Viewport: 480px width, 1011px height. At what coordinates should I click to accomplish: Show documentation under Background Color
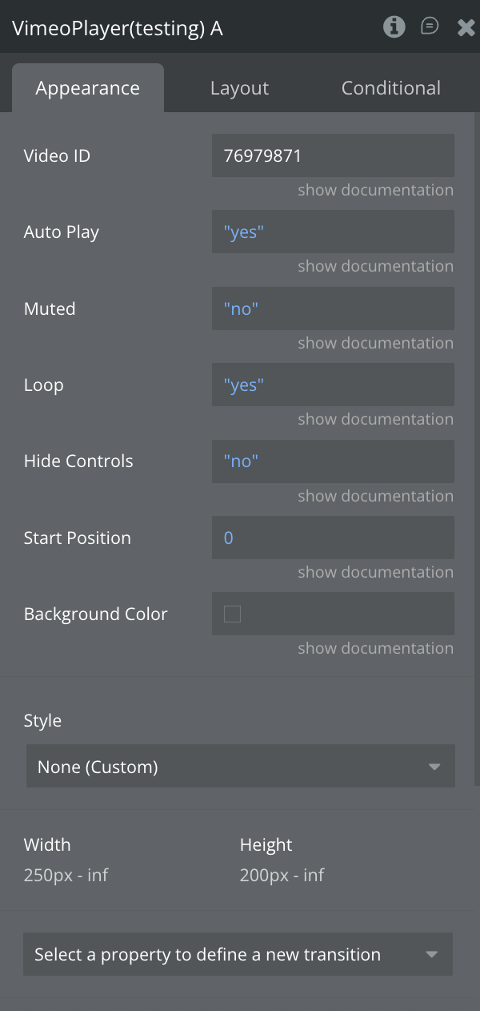375,648
